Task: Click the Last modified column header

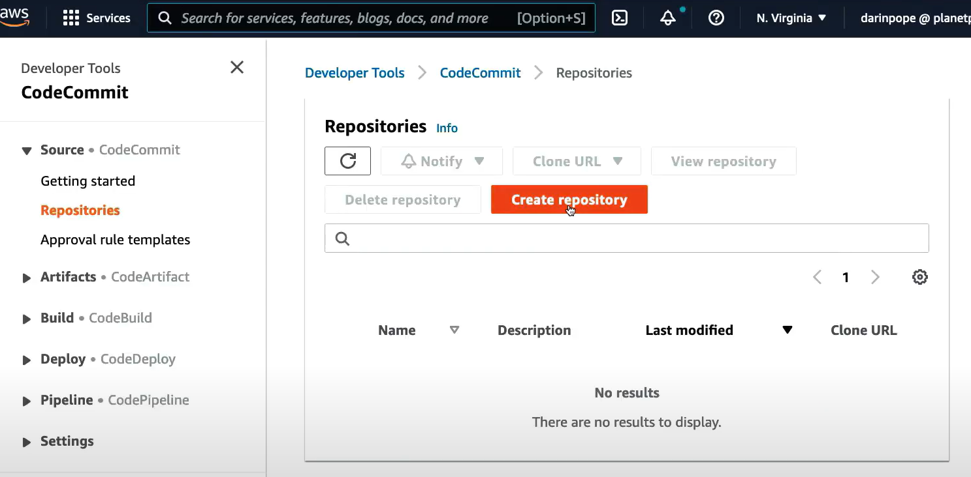Action: [689, 330]
